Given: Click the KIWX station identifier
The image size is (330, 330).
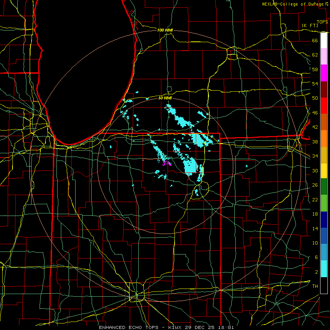Looking at the screenshot, I should pos(175,327).
